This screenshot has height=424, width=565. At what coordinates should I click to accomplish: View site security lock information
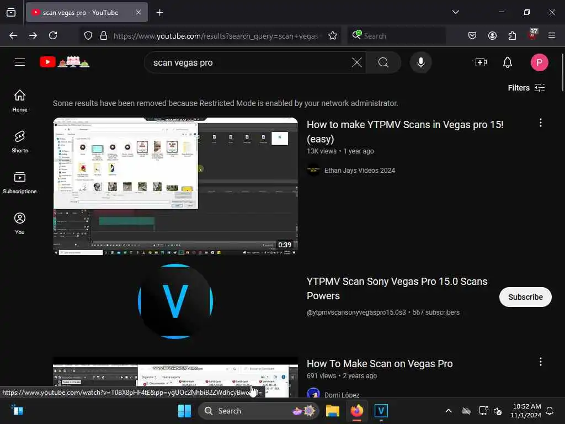[x=104, y=36]
